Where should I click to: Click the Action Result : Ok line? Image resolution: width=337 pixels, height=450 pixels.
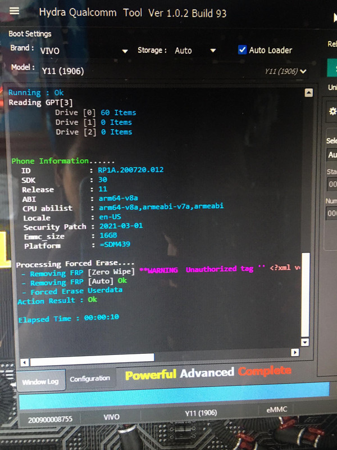pos(57,300)
